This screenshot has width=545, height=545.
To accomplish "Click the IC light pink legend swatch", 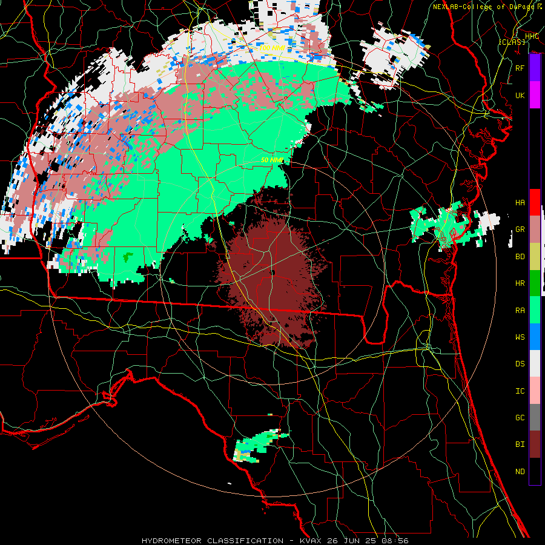I will pyautogui.click(x=535, y=391).
